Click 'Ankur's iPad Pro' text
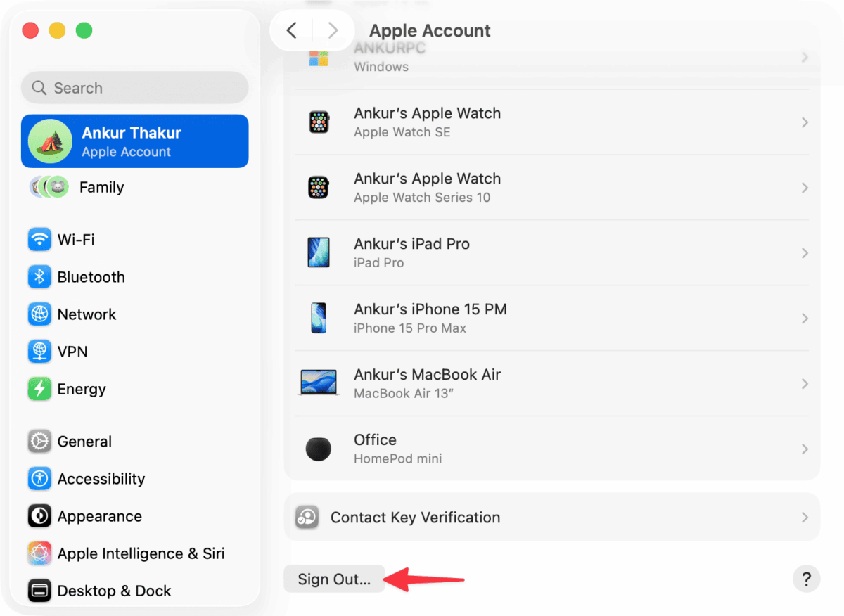This screenshot has height=616, width=844. pos(411,244)
